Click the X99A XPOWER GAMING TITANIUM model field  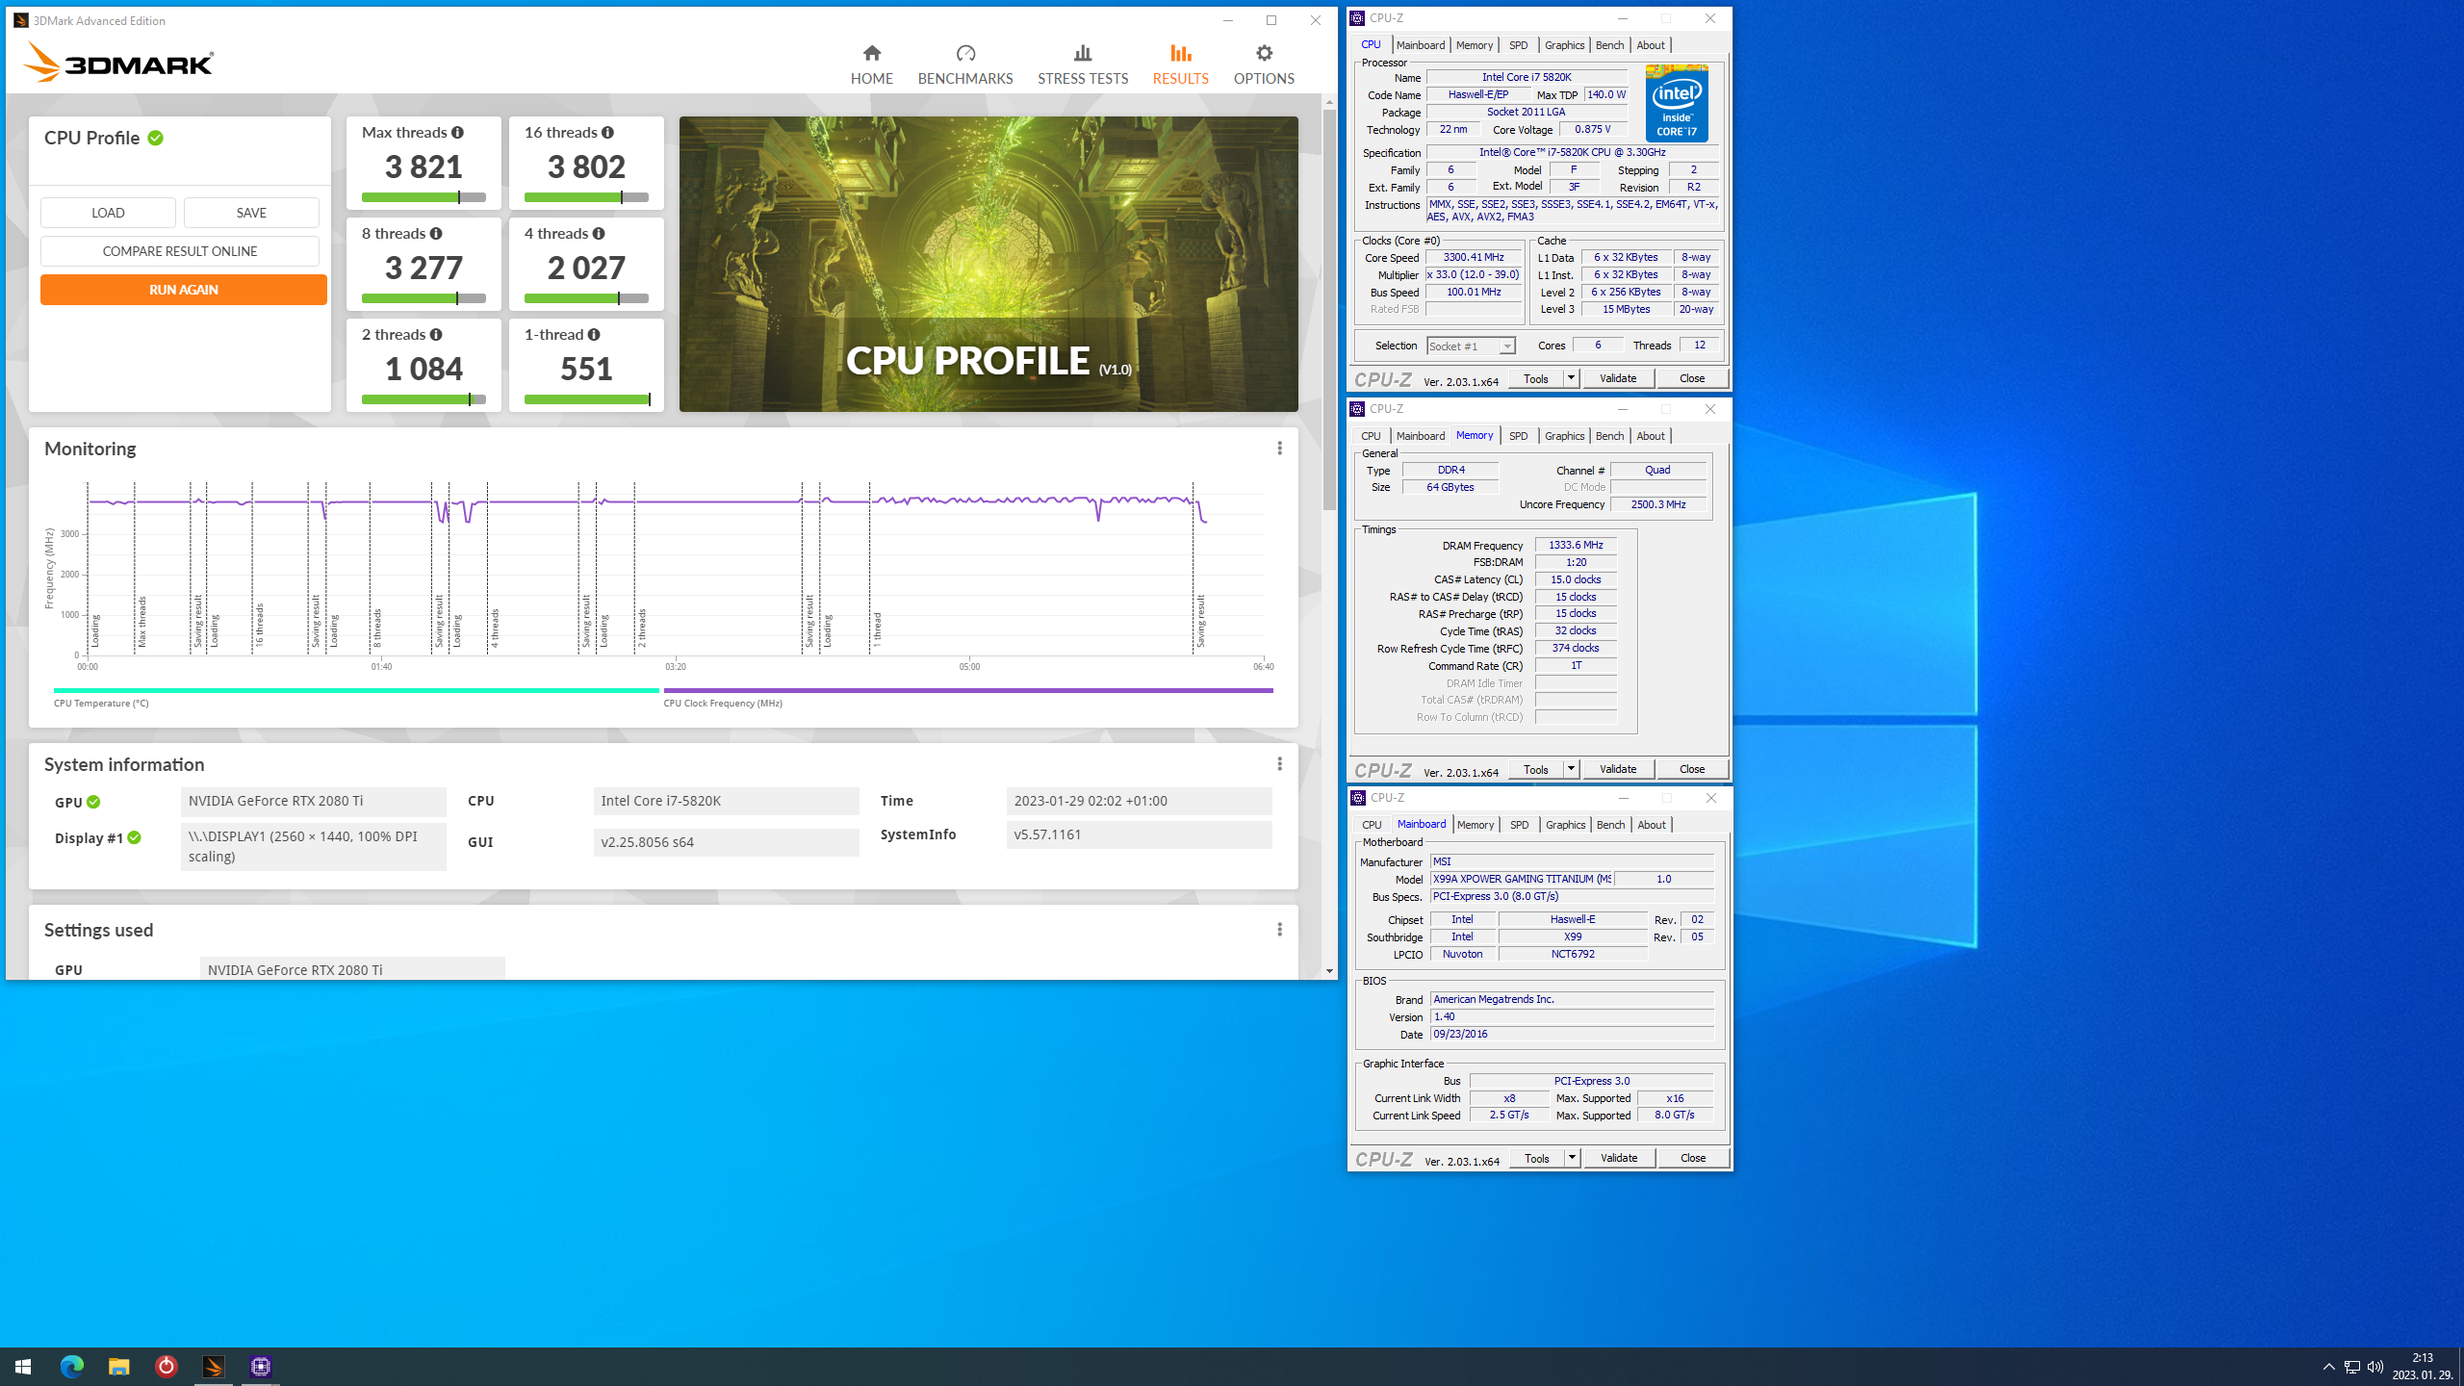click(1521, 879)
